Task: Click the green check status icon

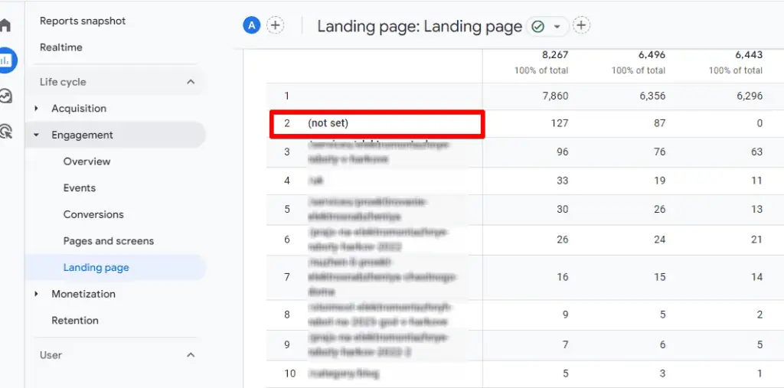Action: tap(537, 27)
